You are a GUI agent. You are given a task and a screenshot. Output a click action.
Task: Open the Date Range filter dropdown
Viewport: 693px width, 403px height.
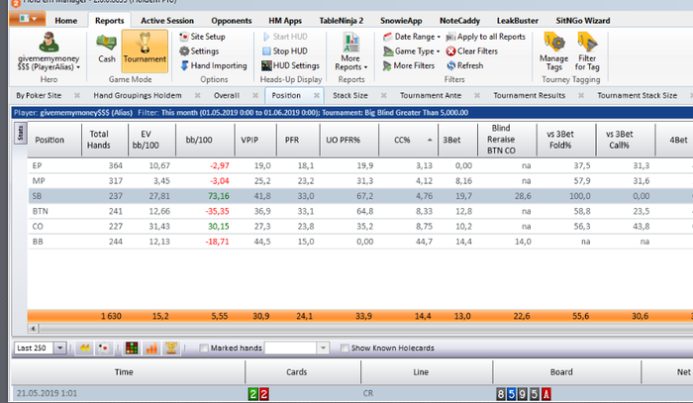[412, 37]
